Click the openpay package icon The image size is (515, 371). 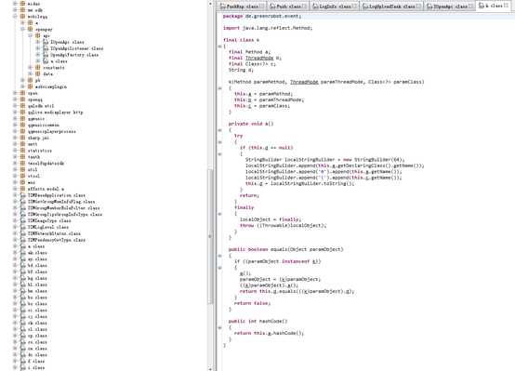pos(31,29)
